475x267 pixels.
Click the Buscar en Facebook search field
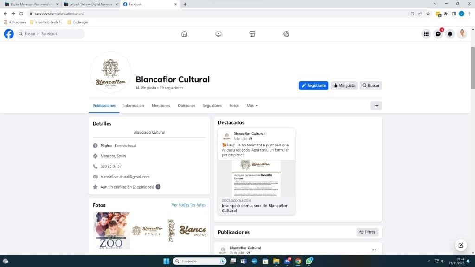tap(51, 34)
